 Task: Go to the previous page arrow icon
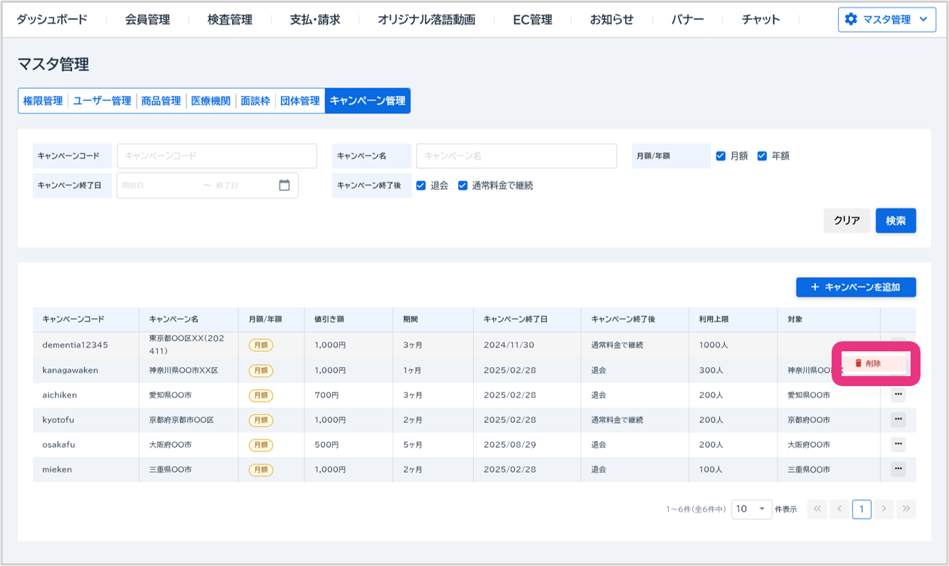pos(839,509)
